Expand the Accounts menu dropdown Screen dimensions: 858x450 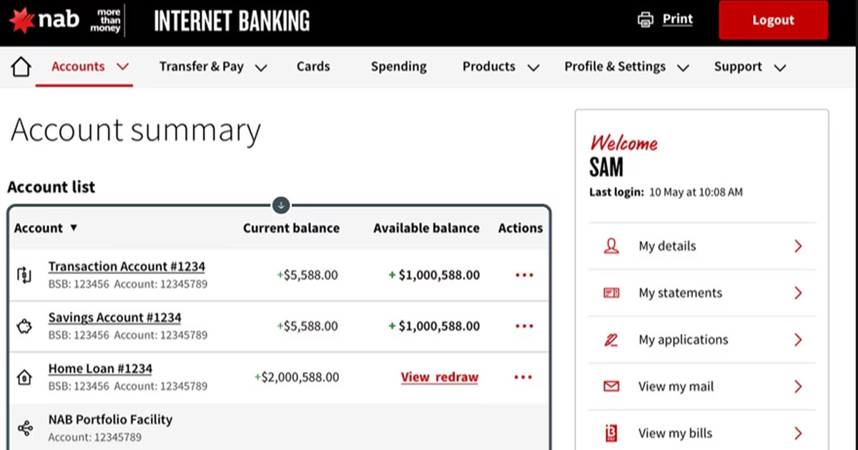[123, 66]
